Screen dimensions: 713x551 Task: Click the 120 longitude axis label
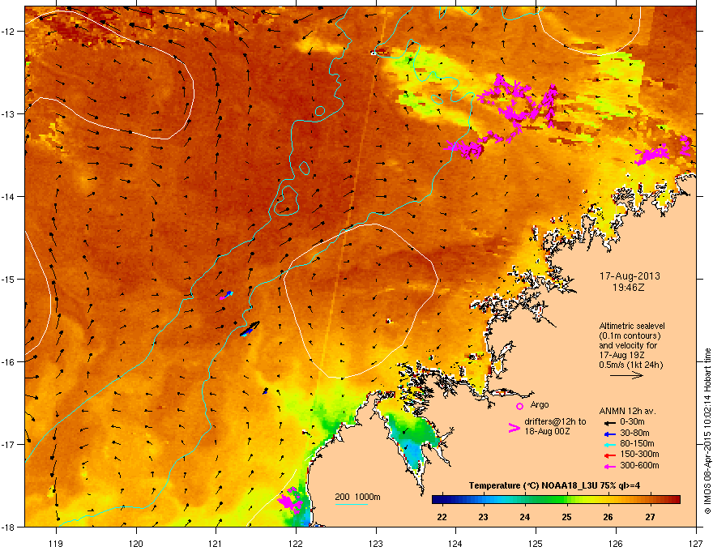click(136, 543)
